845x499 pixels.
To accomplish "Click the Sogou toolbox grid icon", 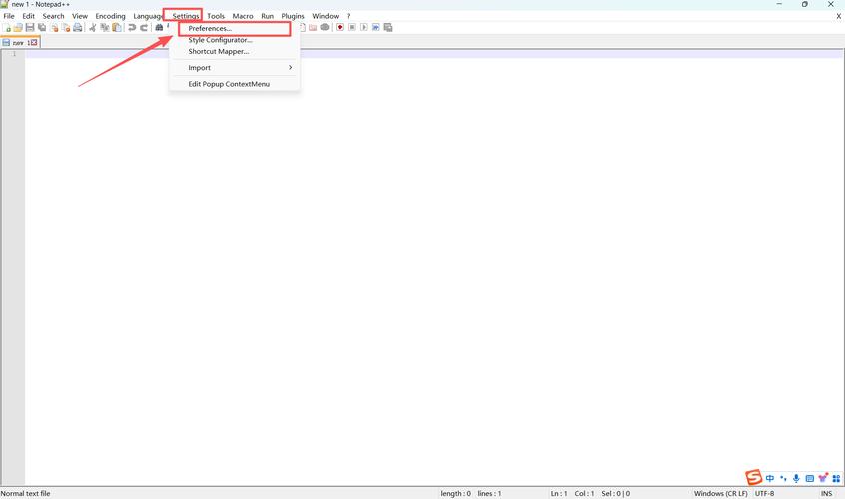I will tap(836, 479).
